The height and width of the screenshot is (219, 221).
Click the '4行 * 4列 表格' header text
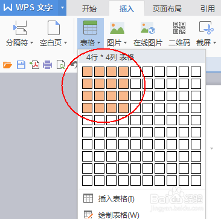(110, 57)
